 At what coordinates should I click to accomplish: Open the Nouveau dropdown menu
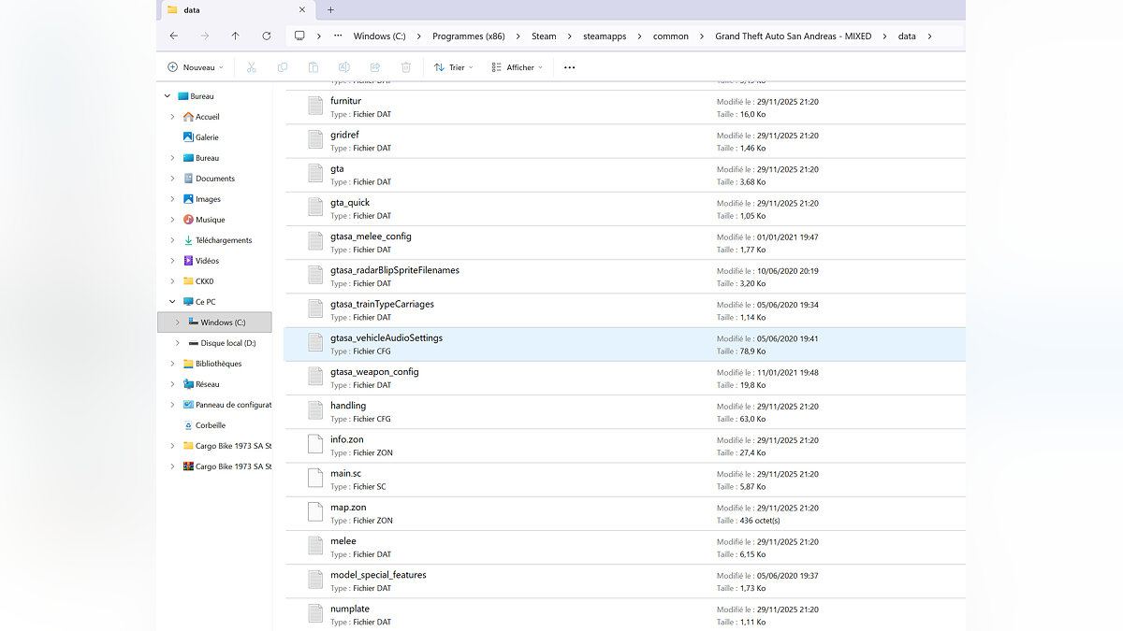coord(196,67)
